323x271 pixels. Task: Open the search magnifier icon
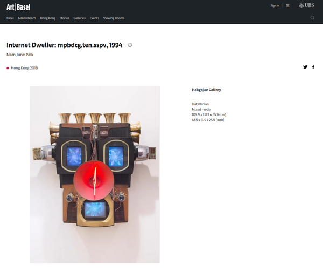coord(312,18)
